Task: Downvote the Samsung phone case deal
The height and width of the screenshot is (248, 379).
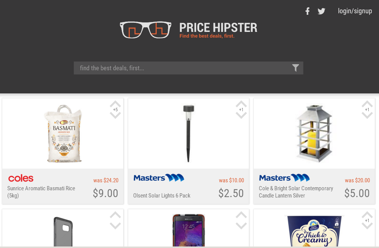Action: click(x=241, y=226)
